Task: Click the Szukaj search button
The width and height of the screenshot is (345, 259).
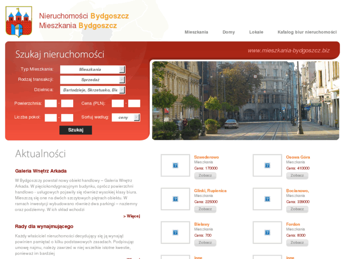Action: click(75, 130)
